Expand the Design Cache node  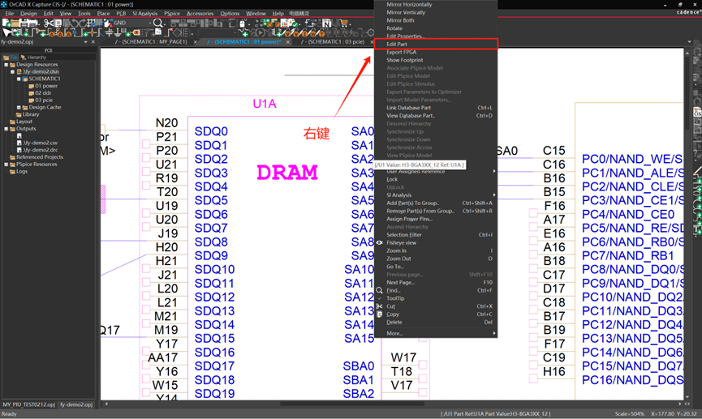click(19, 107)
